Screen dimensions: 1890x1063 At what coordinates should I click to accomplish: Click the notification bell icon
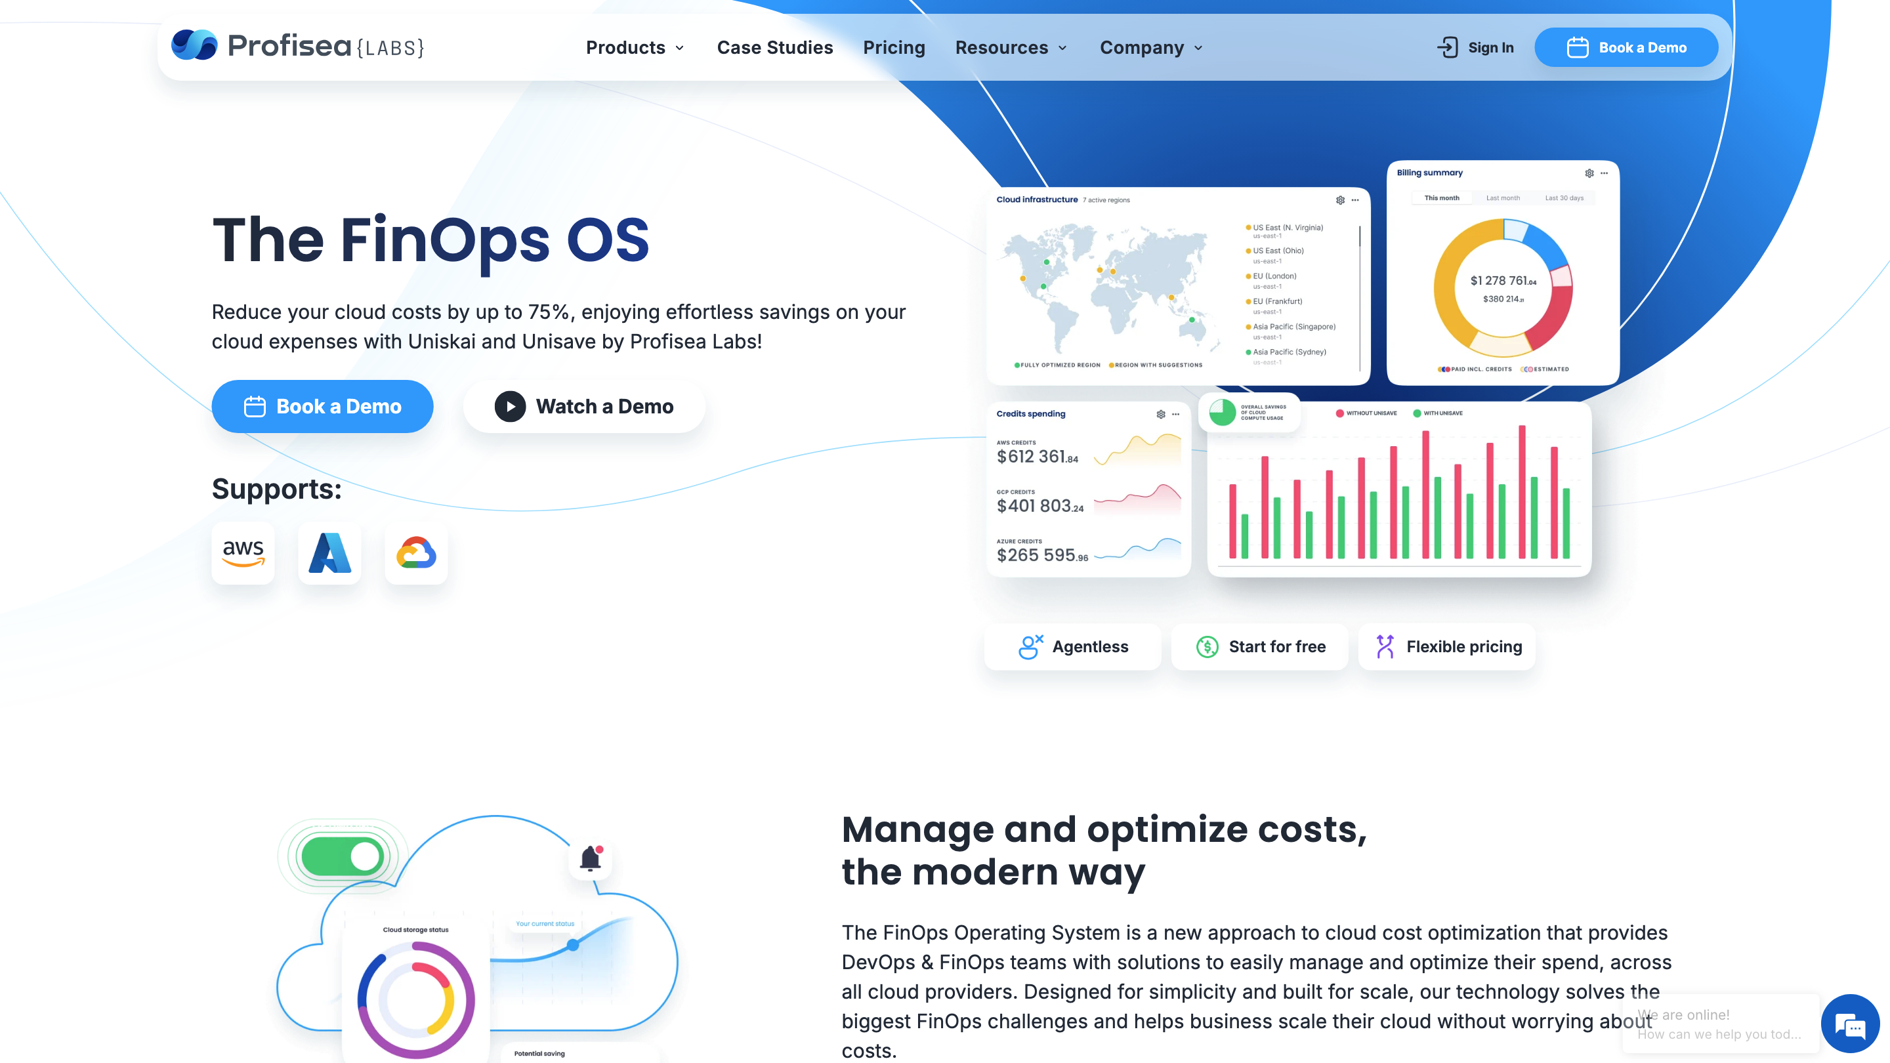[x=590, y=858]
